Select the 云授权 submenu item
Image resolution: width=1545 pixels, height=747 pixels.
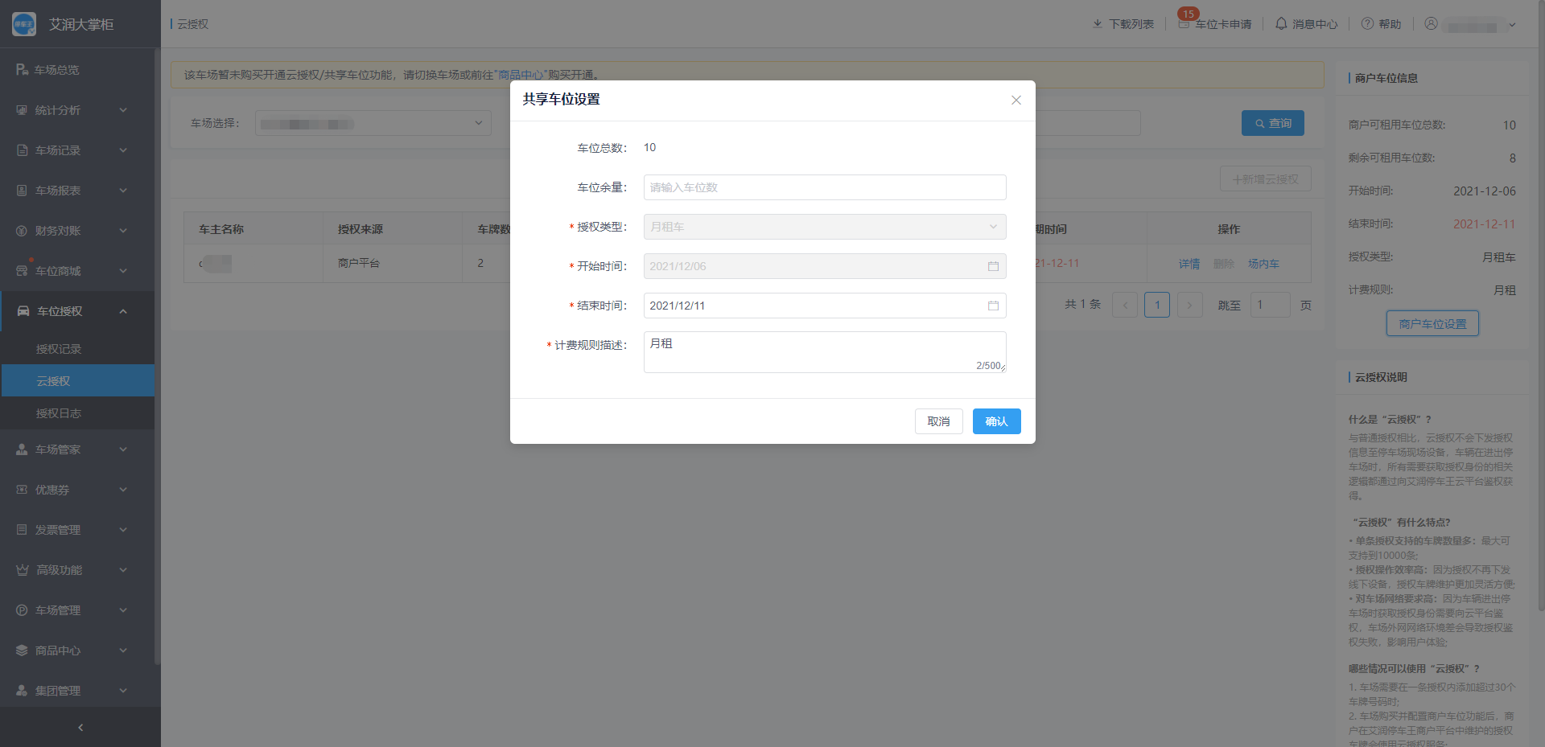(77, 381)
